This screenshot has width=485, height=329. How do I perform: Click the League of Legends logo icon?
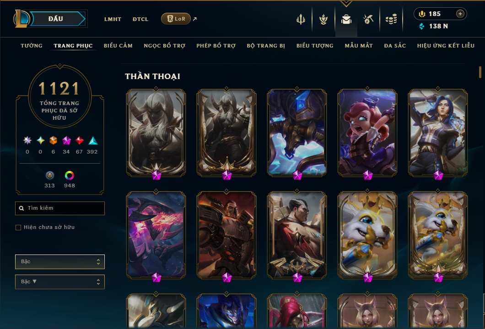point(21,19)
